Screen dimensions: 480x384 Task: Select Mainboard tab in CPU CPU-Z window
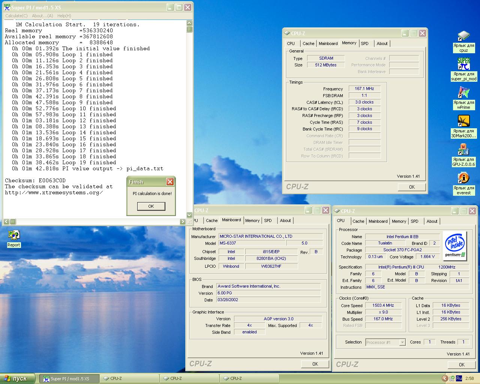378,221
